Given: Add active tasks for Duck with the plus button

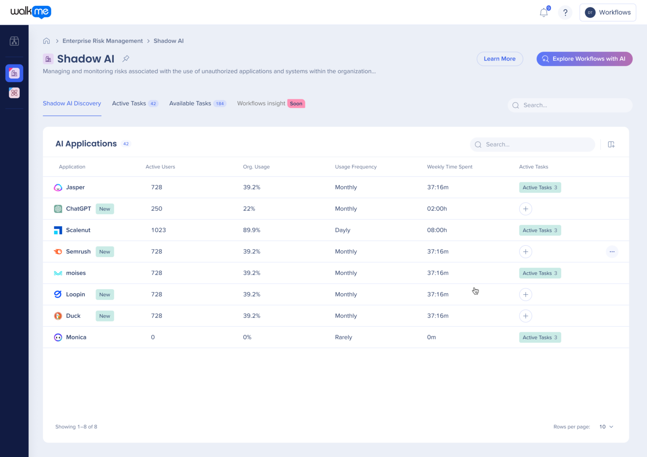Looking at the screenshot, I should coord(525,316).
